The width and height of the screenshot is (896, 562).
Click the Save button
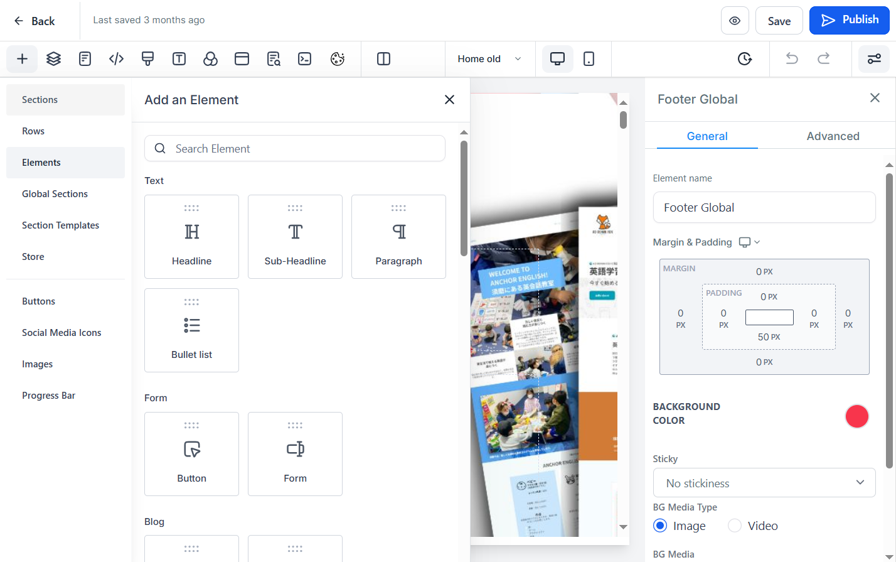[x=779, y=21]
